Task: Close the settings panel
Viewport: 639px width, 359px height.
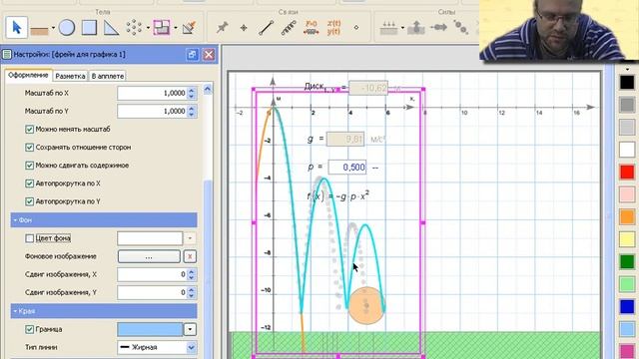Action: (x=209, y=55)
